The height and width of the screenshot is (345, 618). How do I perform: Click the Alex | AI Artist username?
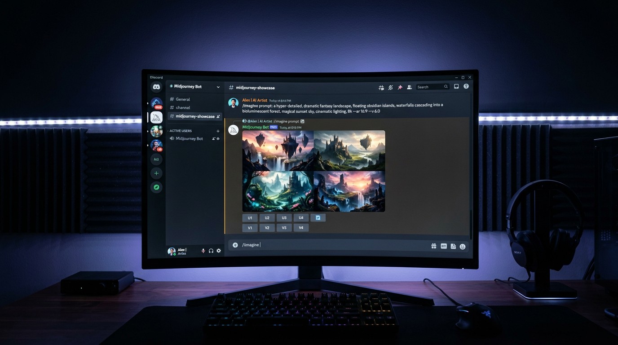(255, 100)
